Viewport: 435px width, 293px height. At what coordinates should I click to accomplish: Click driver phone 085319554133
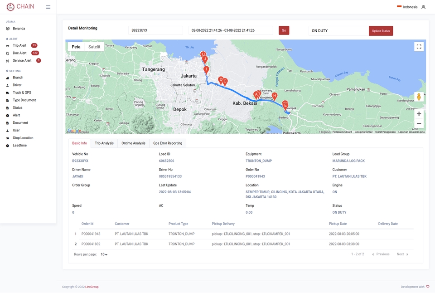(x=170, y=176)
